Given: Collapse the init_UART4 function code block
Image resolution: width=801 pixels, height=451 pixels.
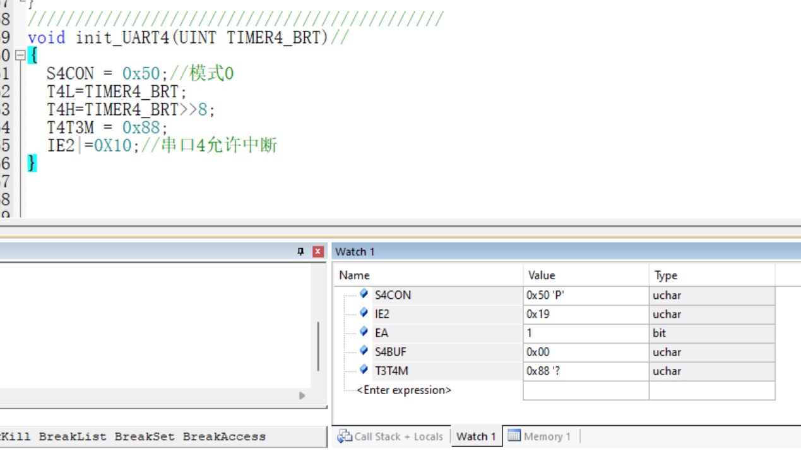Looking at the screenshot, I should point(20,56).
